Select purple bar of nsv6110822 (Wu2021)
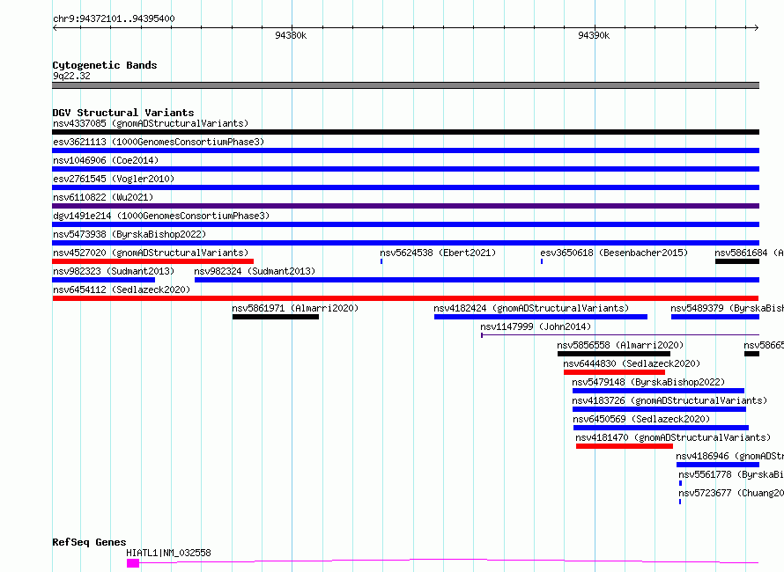Viewport: 784px width, 572px height. [405, 206]
